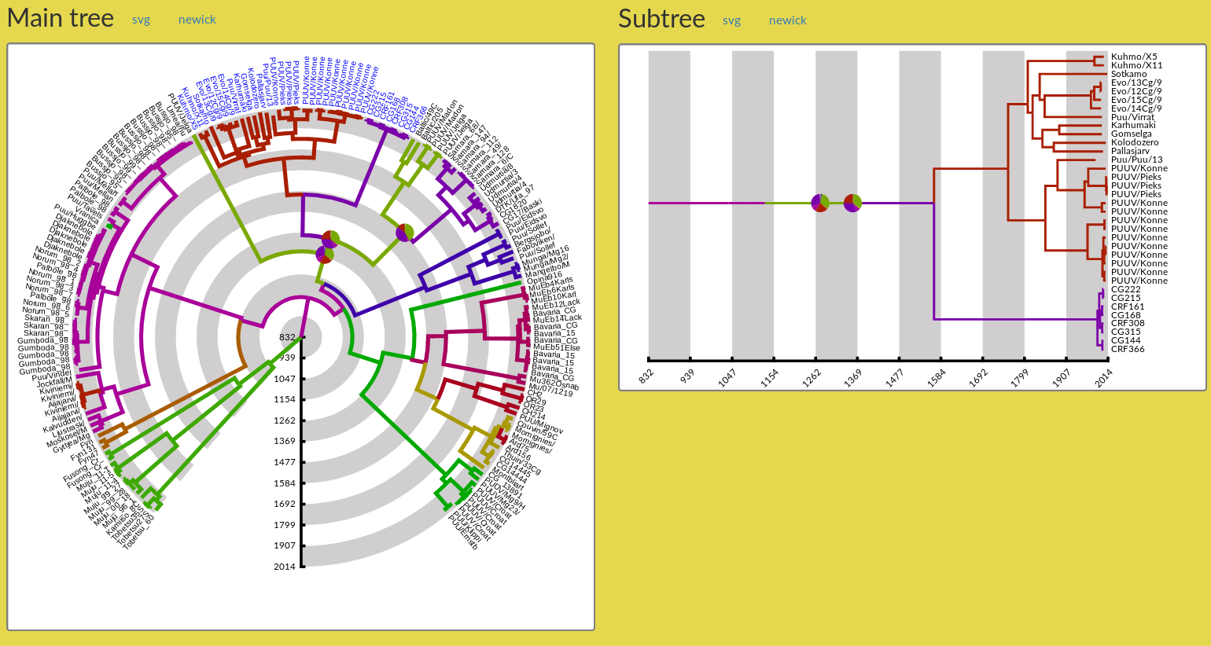
Task: Open the Subtree newick export link
Action: pyautogui.click(x=787, y=20)
